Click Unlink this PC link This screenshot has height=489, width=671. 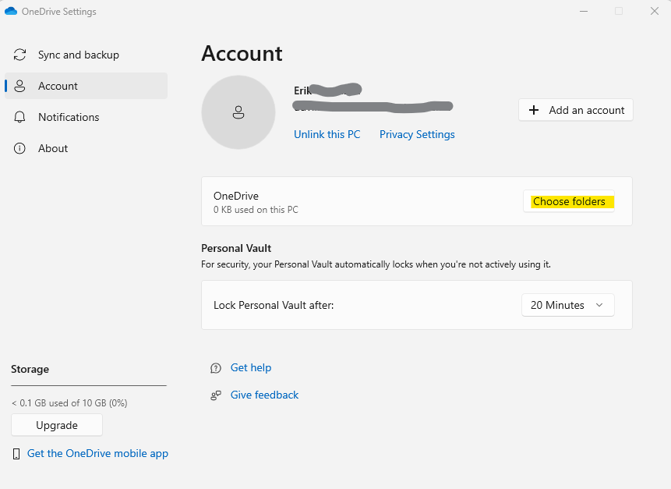(327, 134)
